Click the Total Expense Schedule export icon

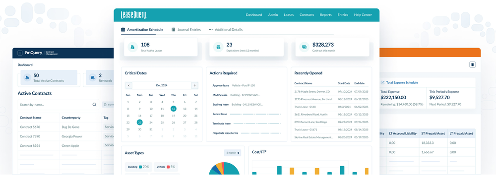tap(382, 82)
